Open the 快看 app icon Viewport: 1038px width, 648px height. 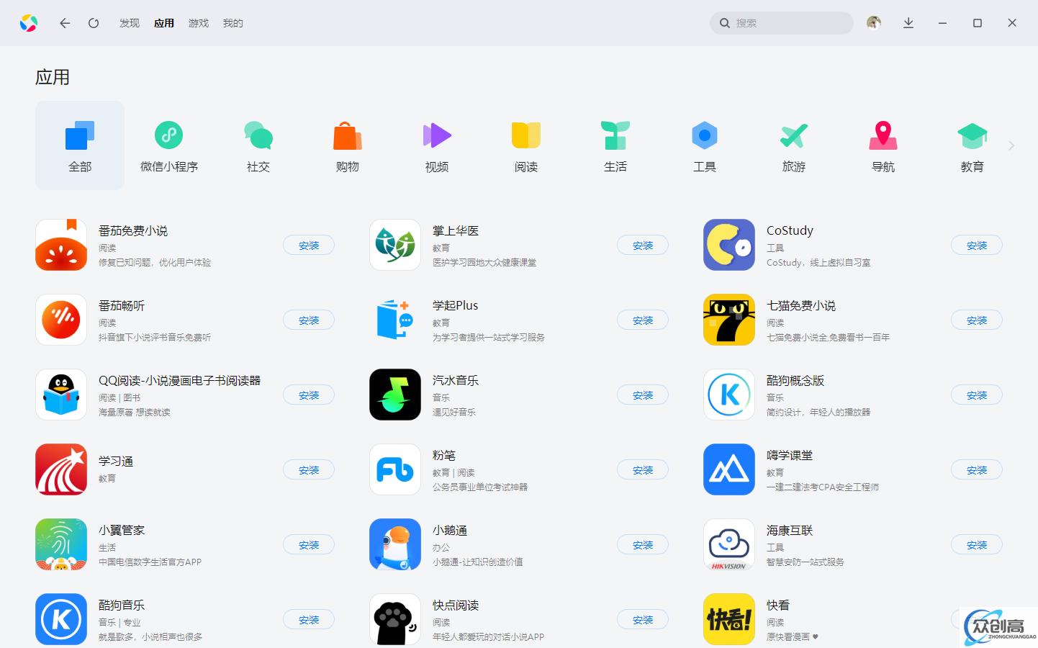pyautogui.click(x=729, y=619)
